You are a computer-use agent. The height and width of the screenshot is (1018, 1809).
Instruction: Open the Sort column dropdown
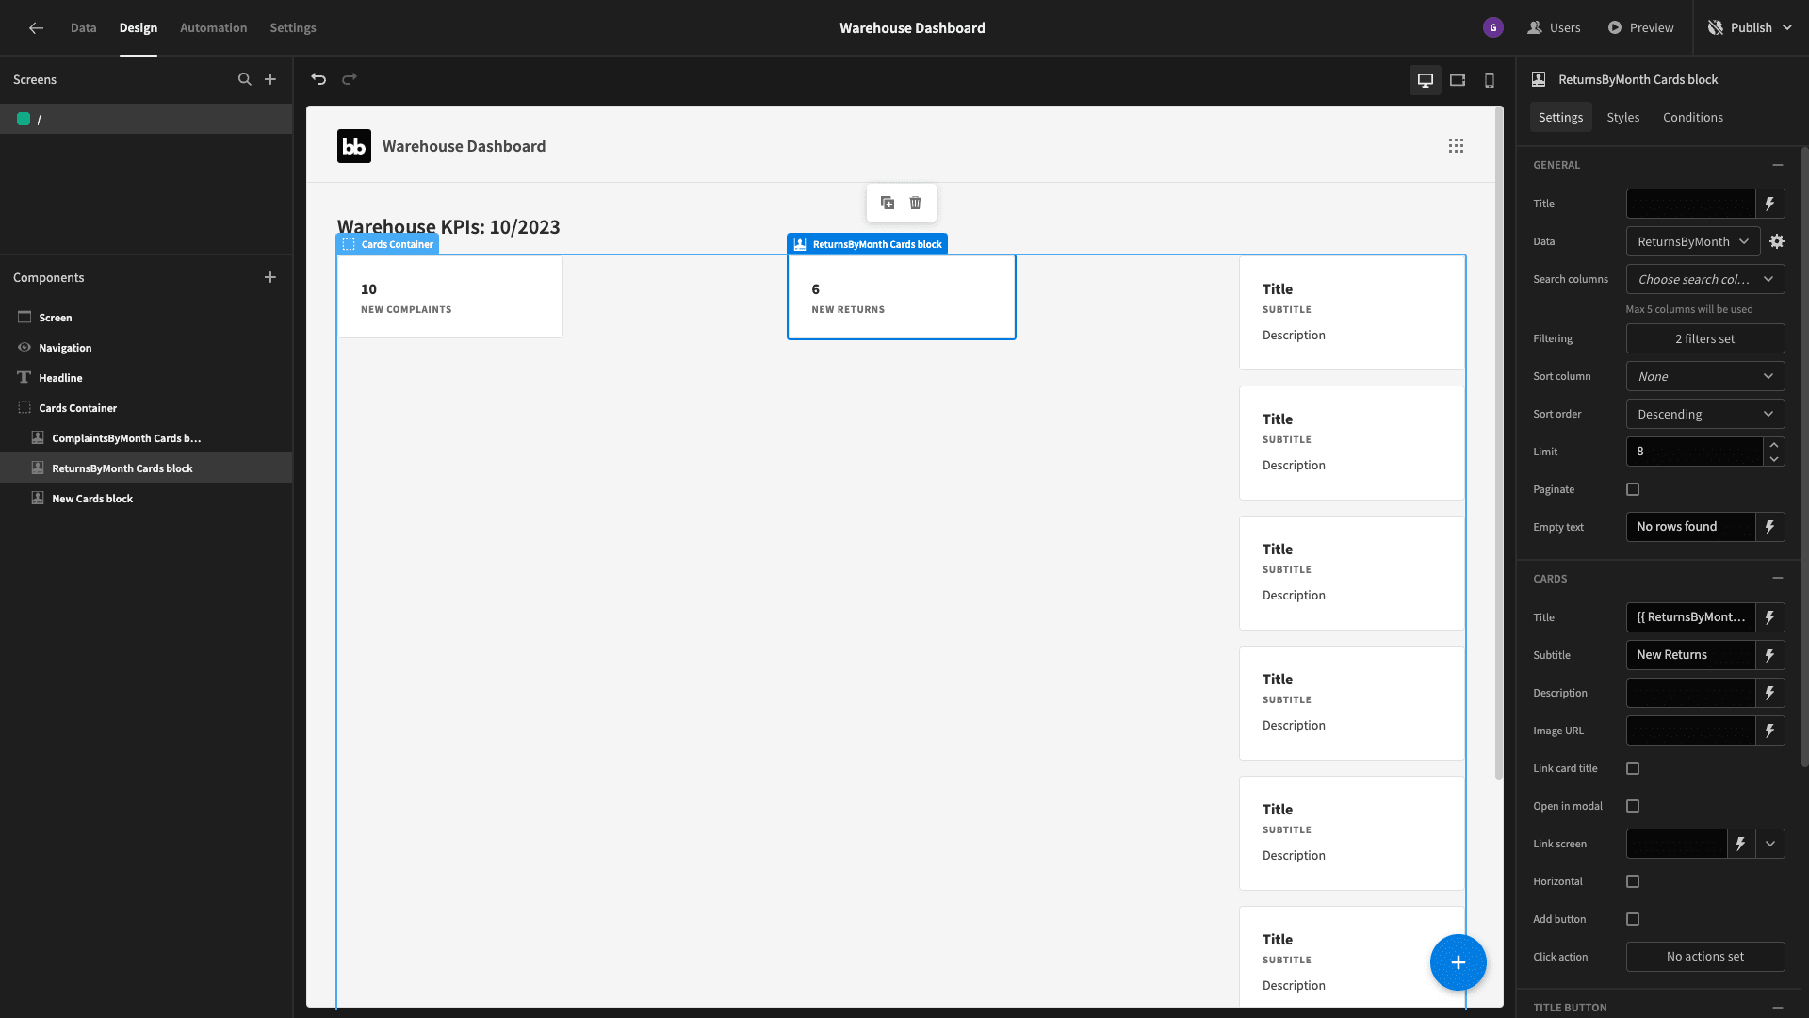pyautogui.click(x=1705, y=376)
